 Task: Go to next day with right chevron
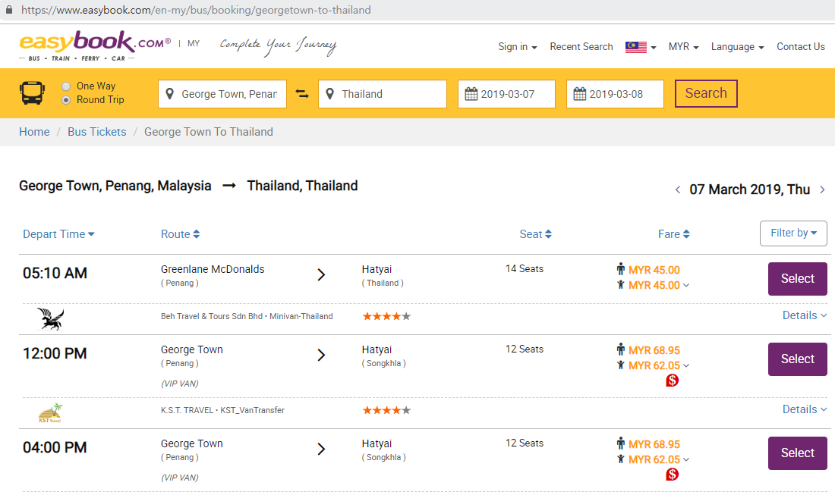(x=822, y=190)
